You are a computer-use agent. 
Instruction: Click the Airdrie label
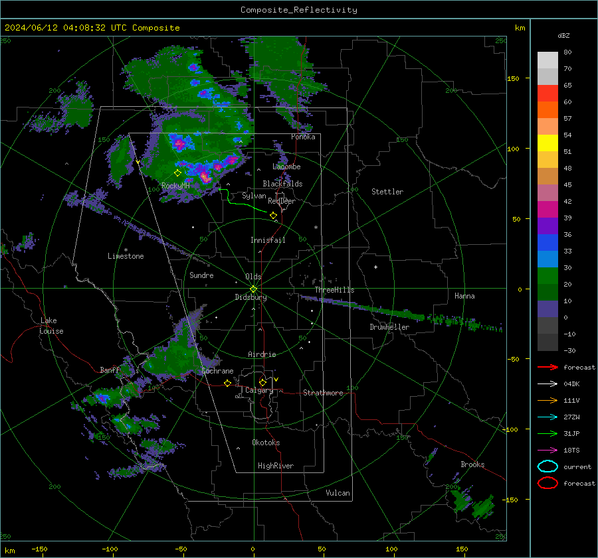point(262,354)
